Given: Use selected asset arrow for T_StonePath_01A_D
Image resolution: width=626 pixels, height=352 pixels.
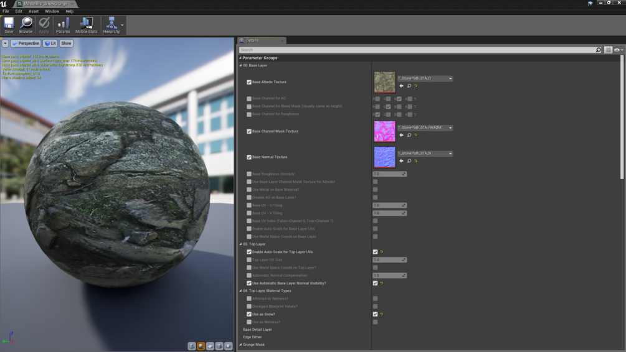Looking at the screenshot, I should pos(401,86).
